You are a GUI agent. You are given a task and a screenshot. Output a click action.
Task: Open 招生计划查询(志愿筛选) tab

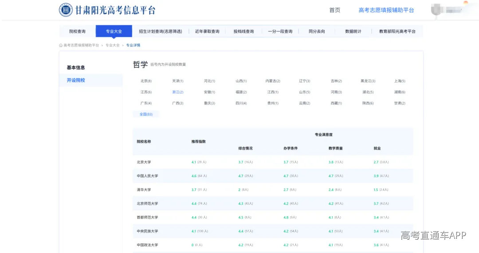click(x=161, y=31)
